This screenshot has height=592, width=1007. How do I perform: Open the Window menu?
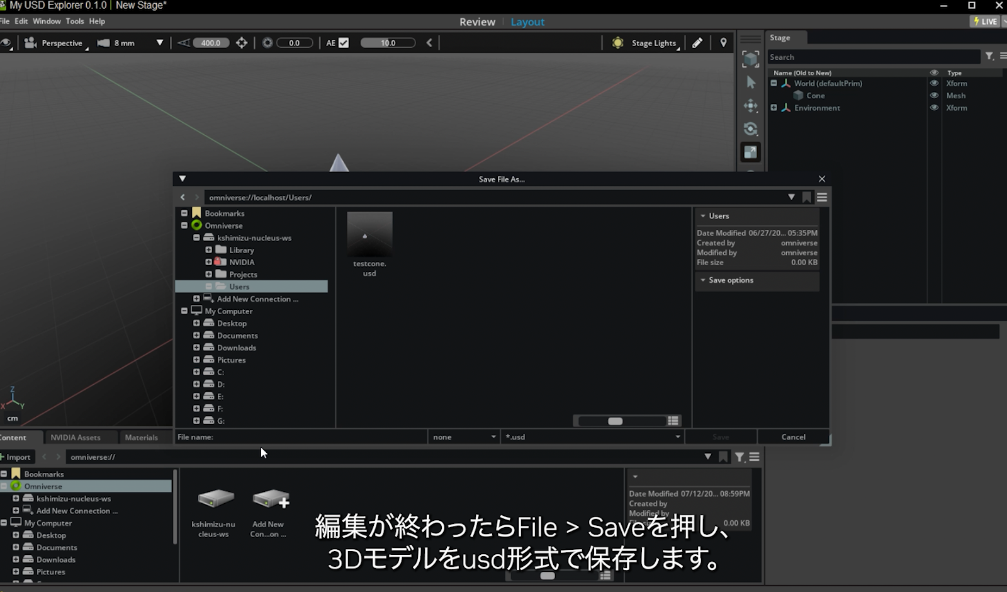pos(46,21)
